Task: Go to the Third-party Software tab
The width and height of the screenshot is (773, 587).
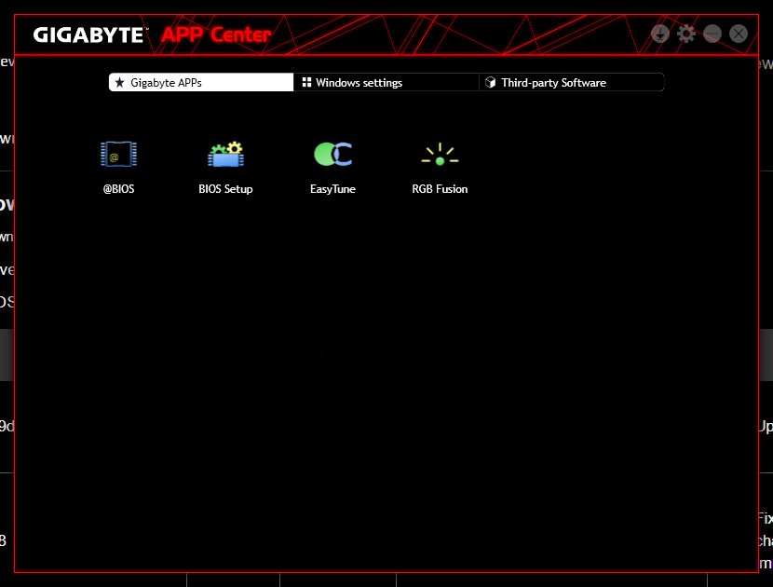Action: click(572, 82)
